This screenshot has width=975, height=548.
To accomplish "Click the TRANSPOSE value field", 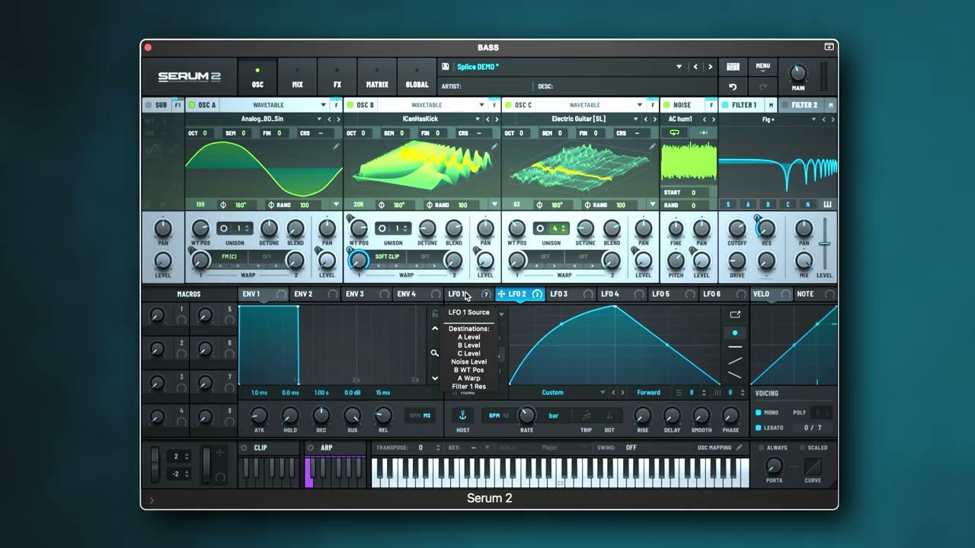I will [x=420, y=448].
